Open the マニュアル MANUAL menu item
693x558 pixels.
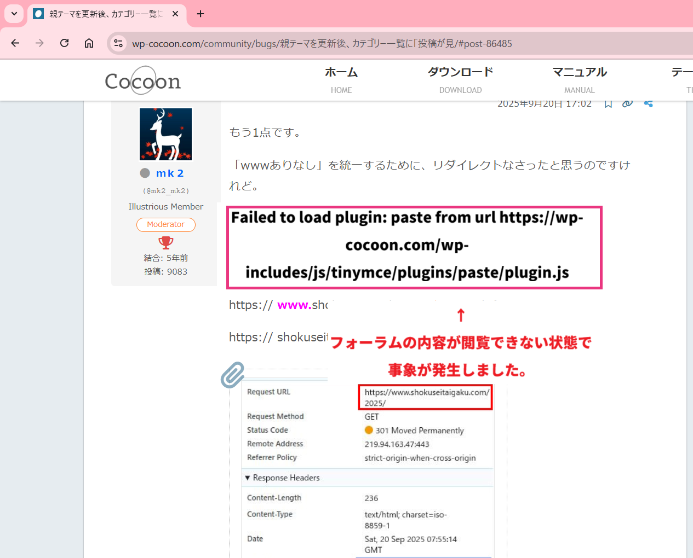point(579,80)
